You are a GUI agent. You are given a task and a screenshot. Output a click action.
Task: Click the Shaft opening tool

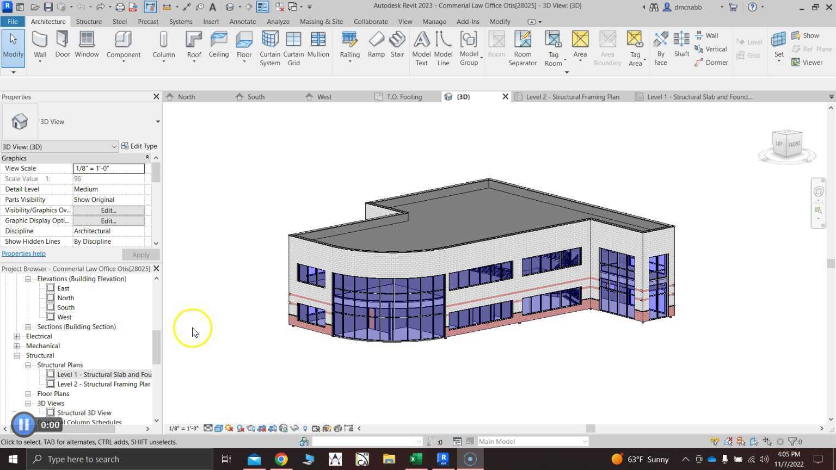681,45
